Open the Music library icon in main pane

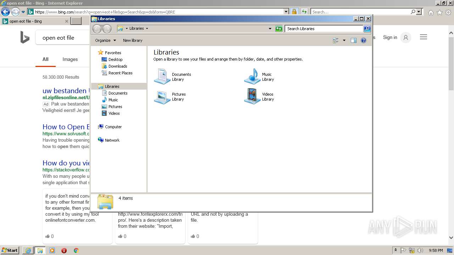coord(252,76)
